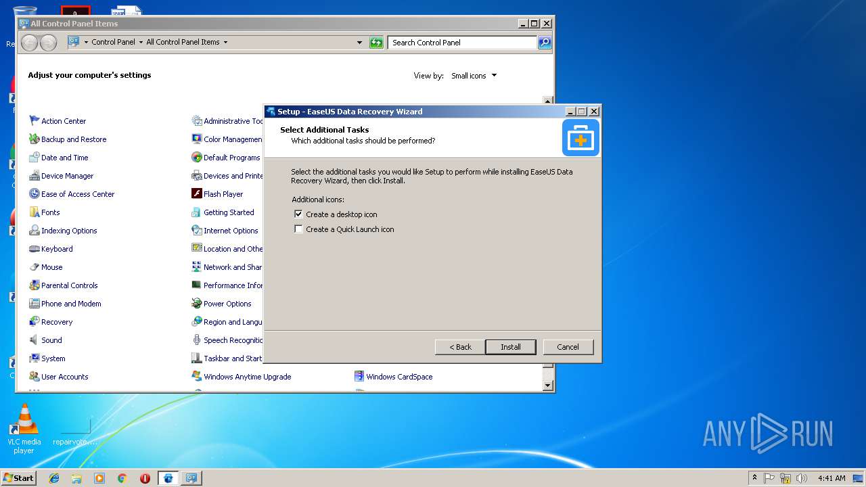Open System control panel item

pyautogui.click(x=47, y=358)
